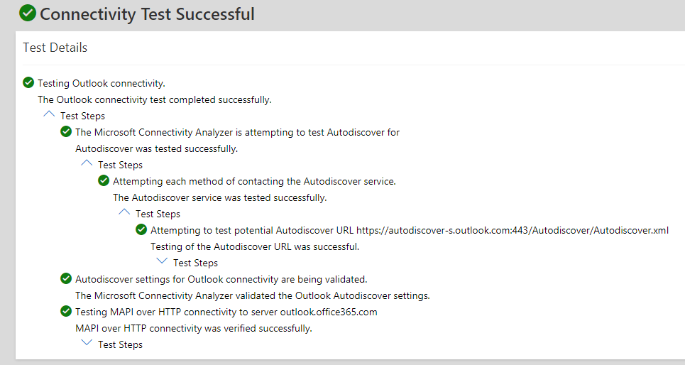
Task: Click check icon next to Attempting each method
Action: coord(104,180)
